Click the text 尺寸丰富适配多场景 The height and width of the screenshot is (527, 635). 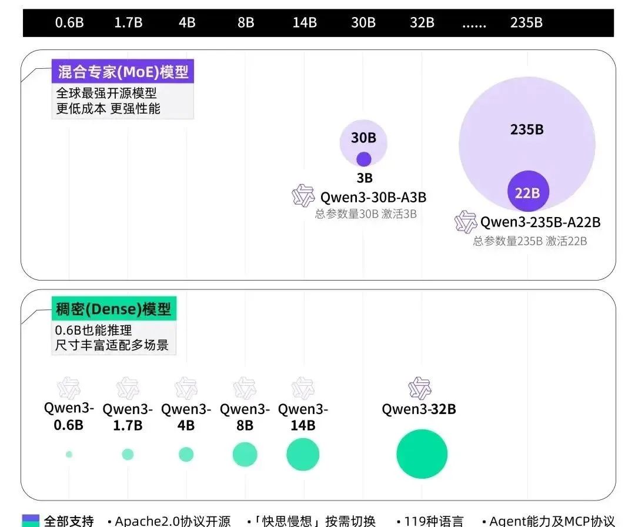112,345
